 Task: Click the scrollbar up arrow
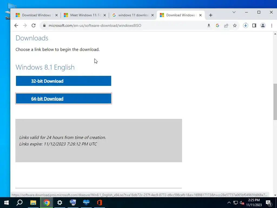pos(275,34)
